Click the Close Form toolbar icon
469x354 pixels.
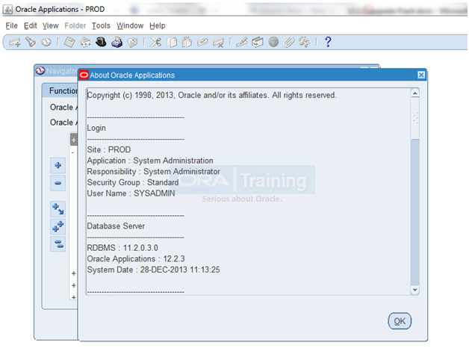click(132, 42)
